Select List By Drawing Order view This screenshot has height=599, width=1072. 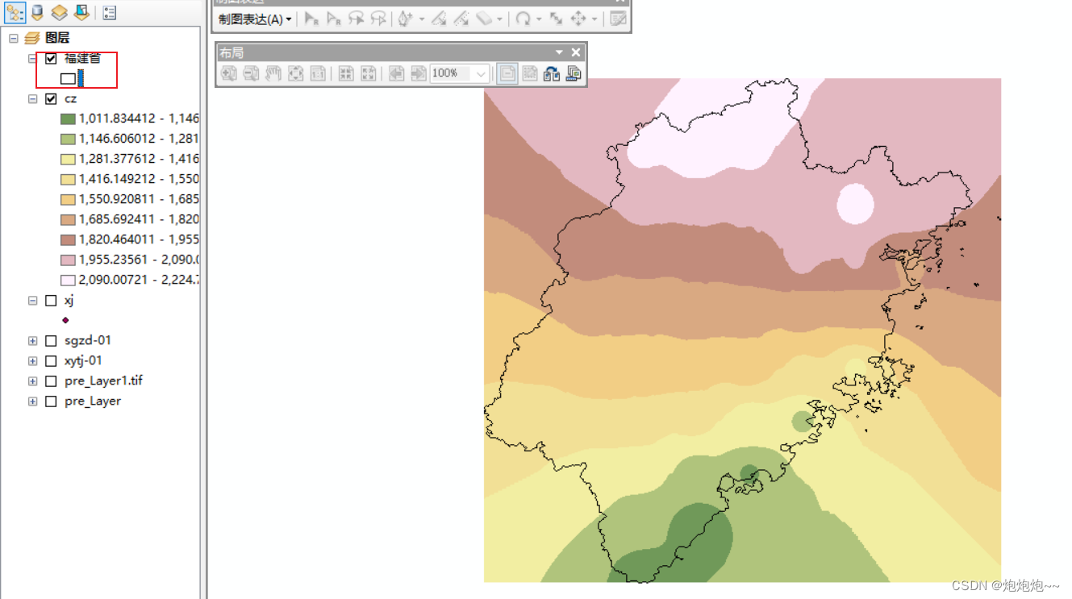[15, 13]
